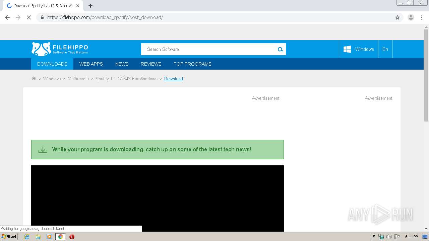Click the network tray icon
This screenshot has height=241, width=429.
click(381, 237)
